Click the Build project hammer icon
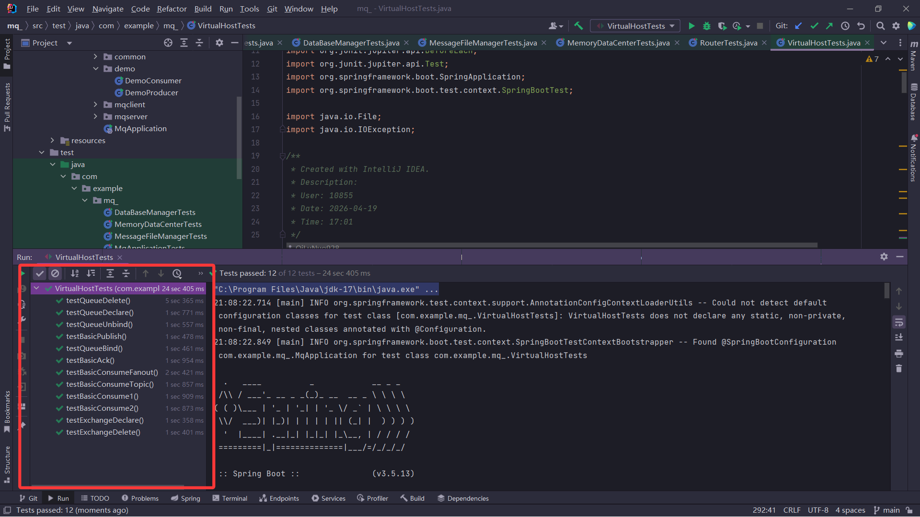920x517 pixels. click(x=578, y=26)
